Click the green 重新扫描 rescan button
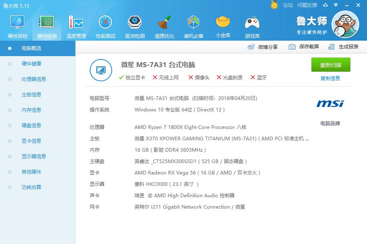The image size is (367, 244). (331, 65)
